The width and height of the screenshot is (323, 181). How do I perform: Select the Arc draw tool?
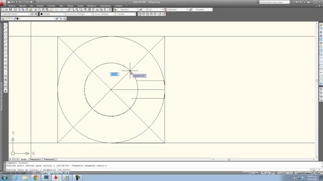click(6, 43)
